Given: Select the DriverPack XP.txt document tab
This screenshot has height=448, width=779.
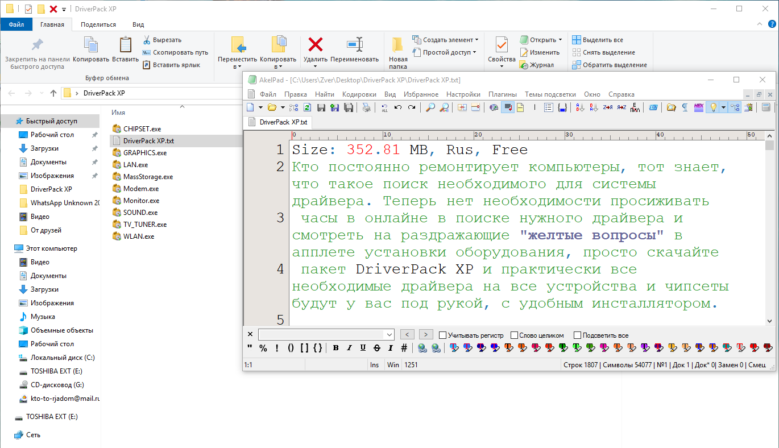Looking at the screenshot, I should point(277,122).
